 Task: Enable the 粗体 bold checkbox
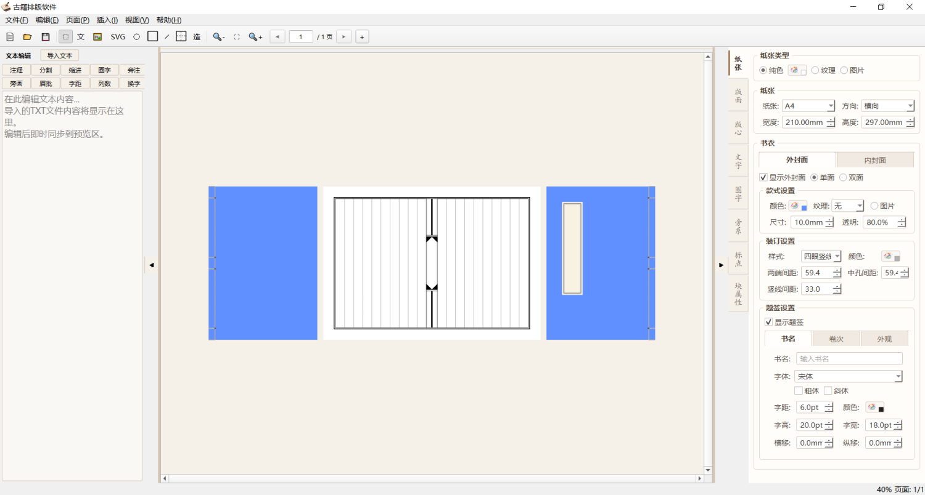[x=799, y=391]
